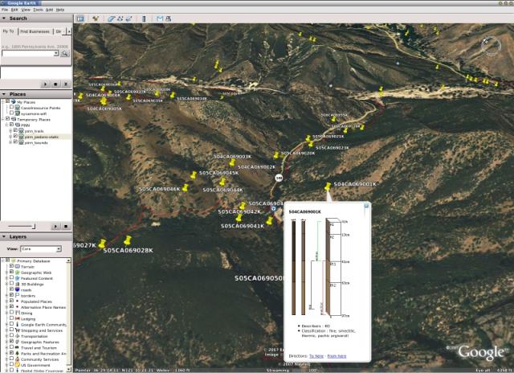Uncheck the pinn_trails places checkbox
This screenshot has height=373, width=514.
click(15, 131)
